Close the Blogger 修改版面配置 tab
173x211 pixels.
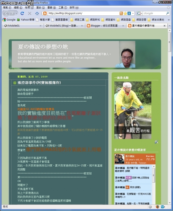pos(123,26)
